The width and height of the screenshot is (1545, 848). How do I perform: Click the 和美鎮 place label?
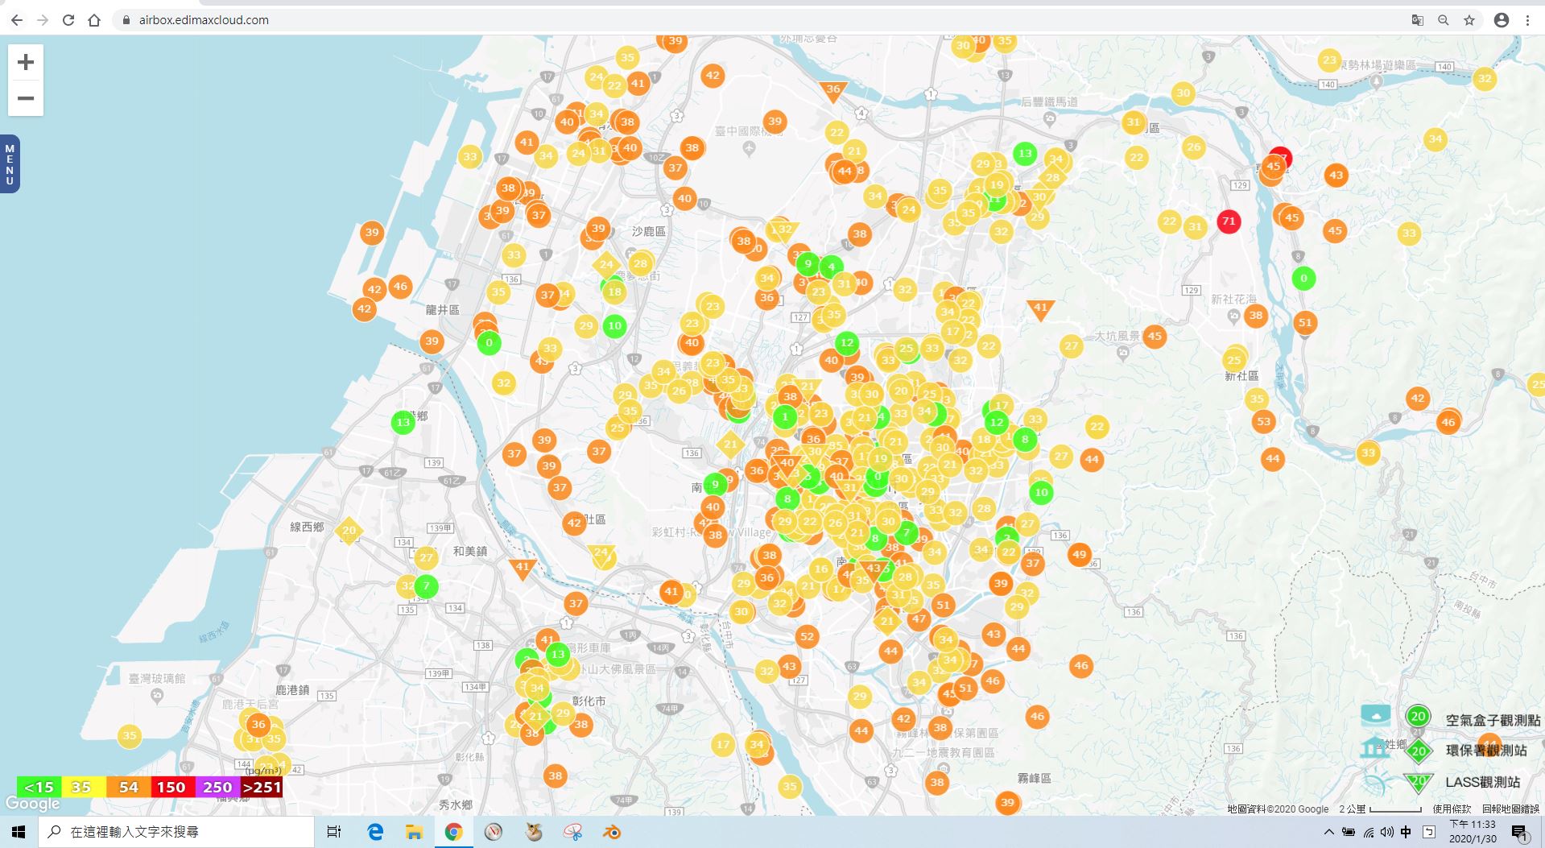470,551
